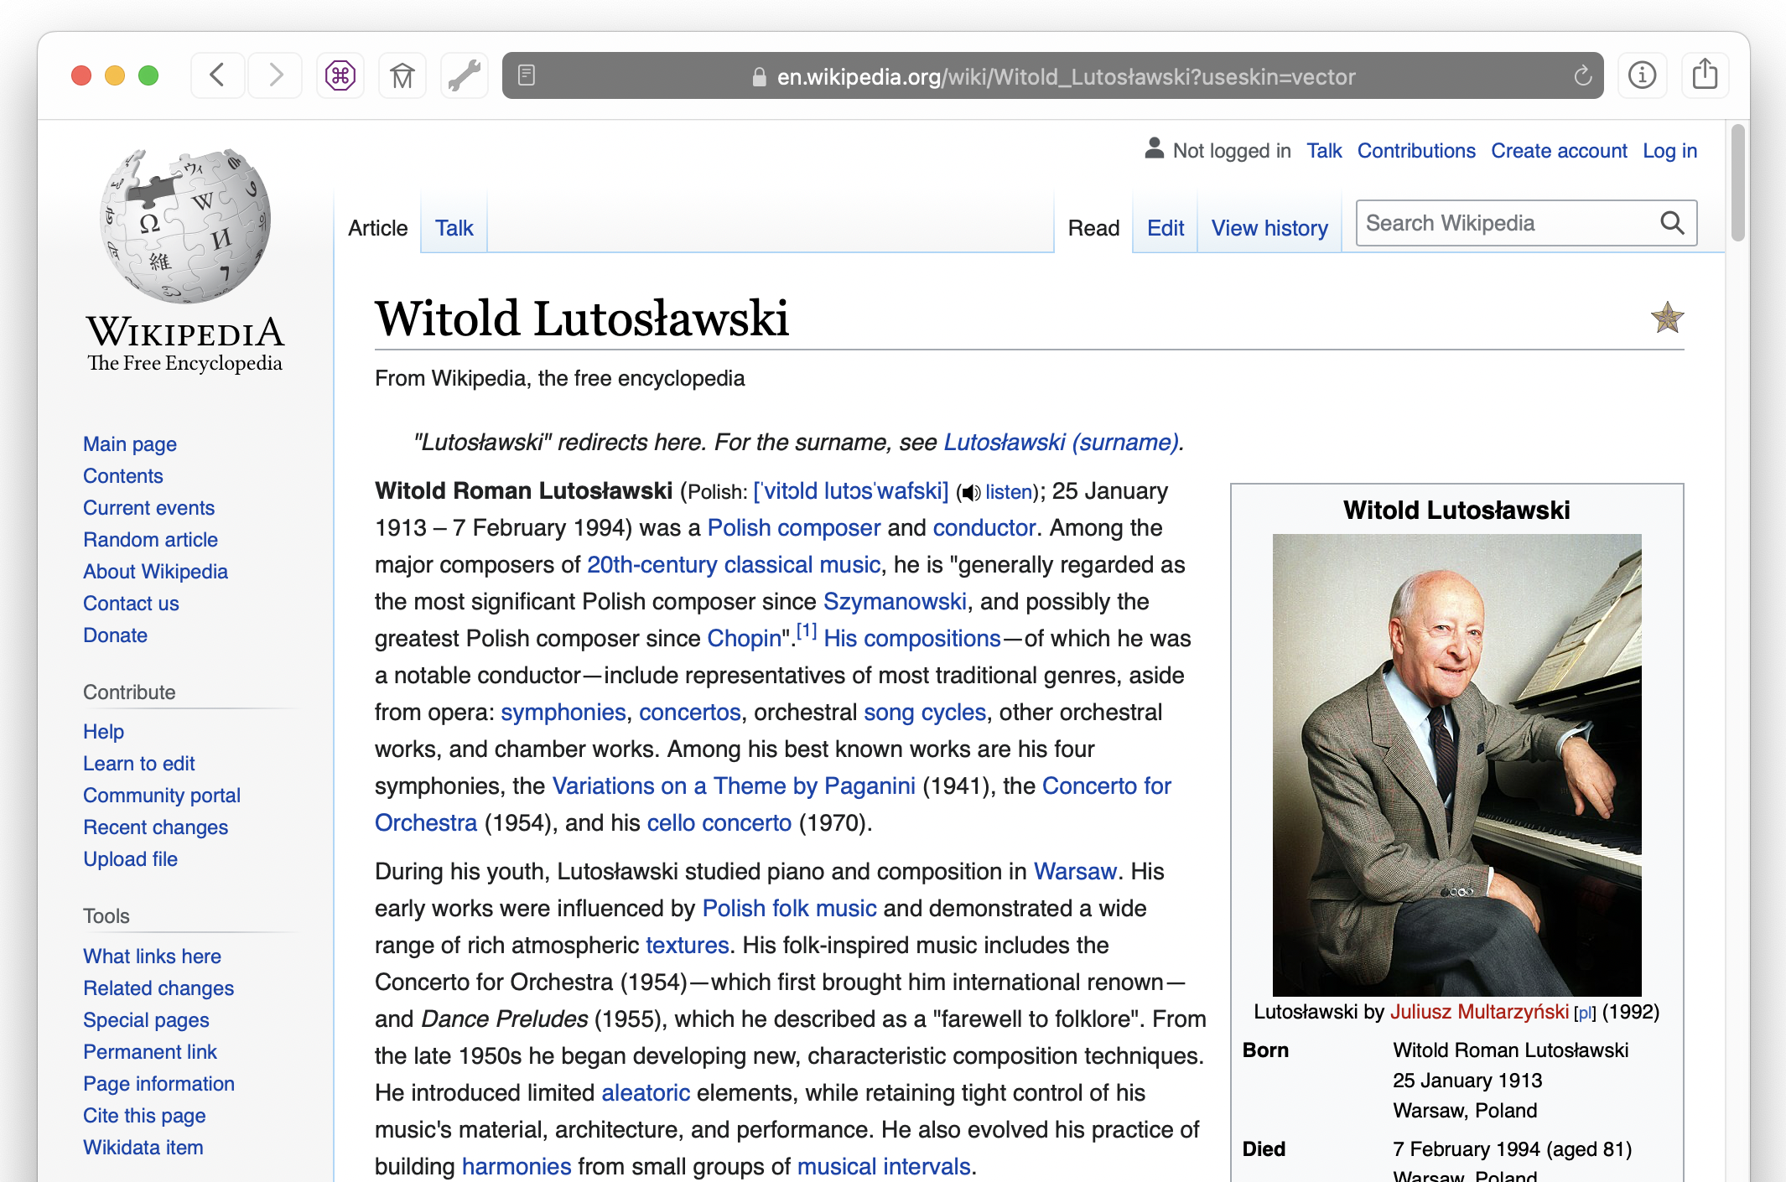
Task: Click the purple command-key extension icon
Action: (x=340, y=76)
